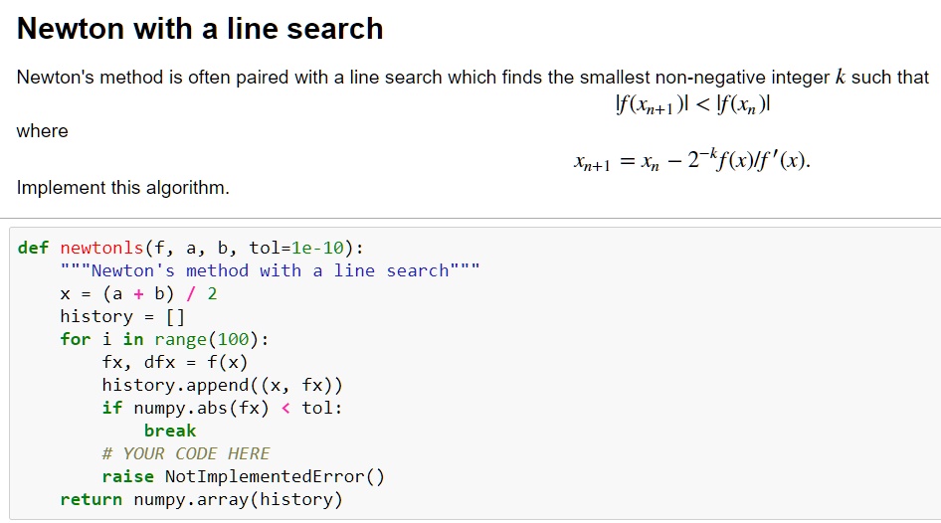Click the "# YOUR CODE HERE" comment
Viewport: 941px width, 523px height.
click(x=186, y=453)
